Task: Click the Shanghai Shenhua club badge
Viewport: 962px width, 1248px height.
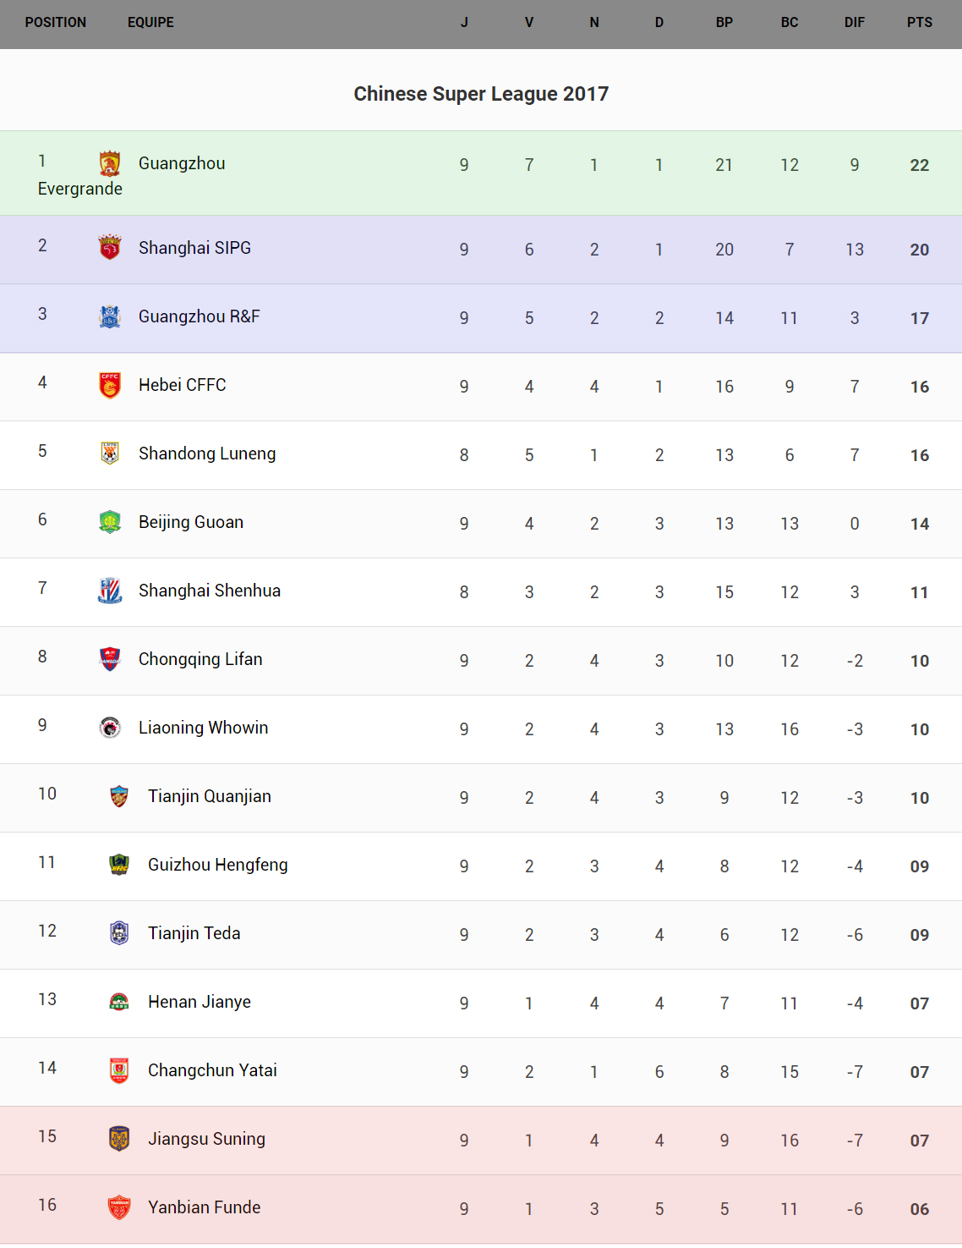Action: click(110, 591)
